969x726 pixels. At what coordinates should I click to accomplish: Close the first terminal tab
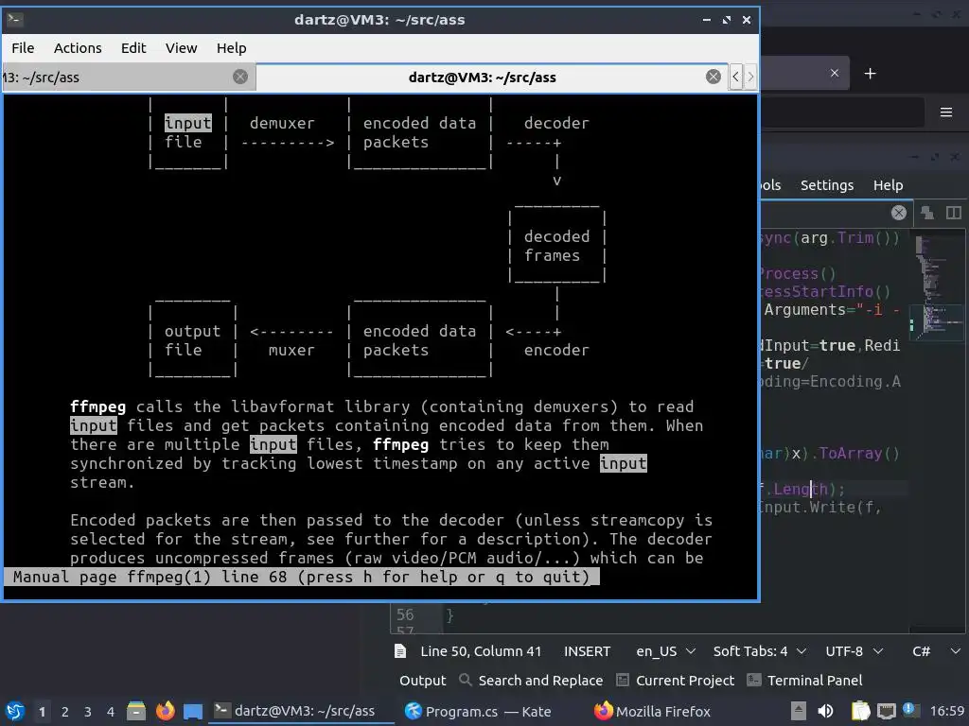tap(240, 77)
